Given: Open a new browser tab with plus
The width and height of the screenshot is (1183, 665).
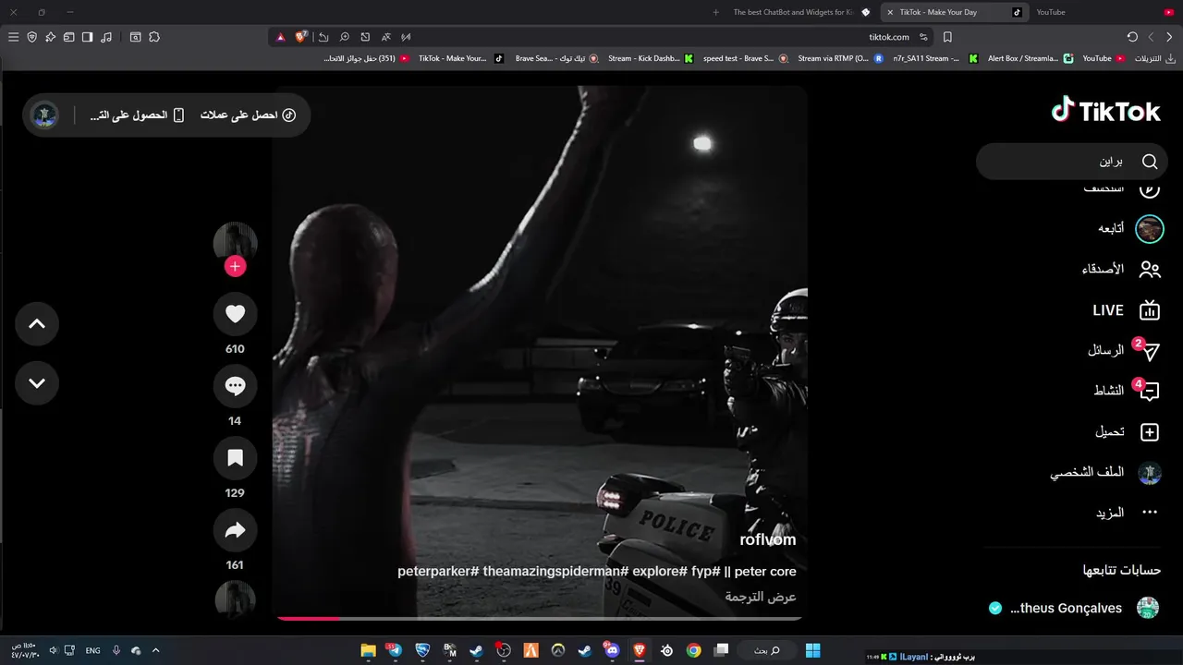Looking at the screenshot, I should point(715,12).
